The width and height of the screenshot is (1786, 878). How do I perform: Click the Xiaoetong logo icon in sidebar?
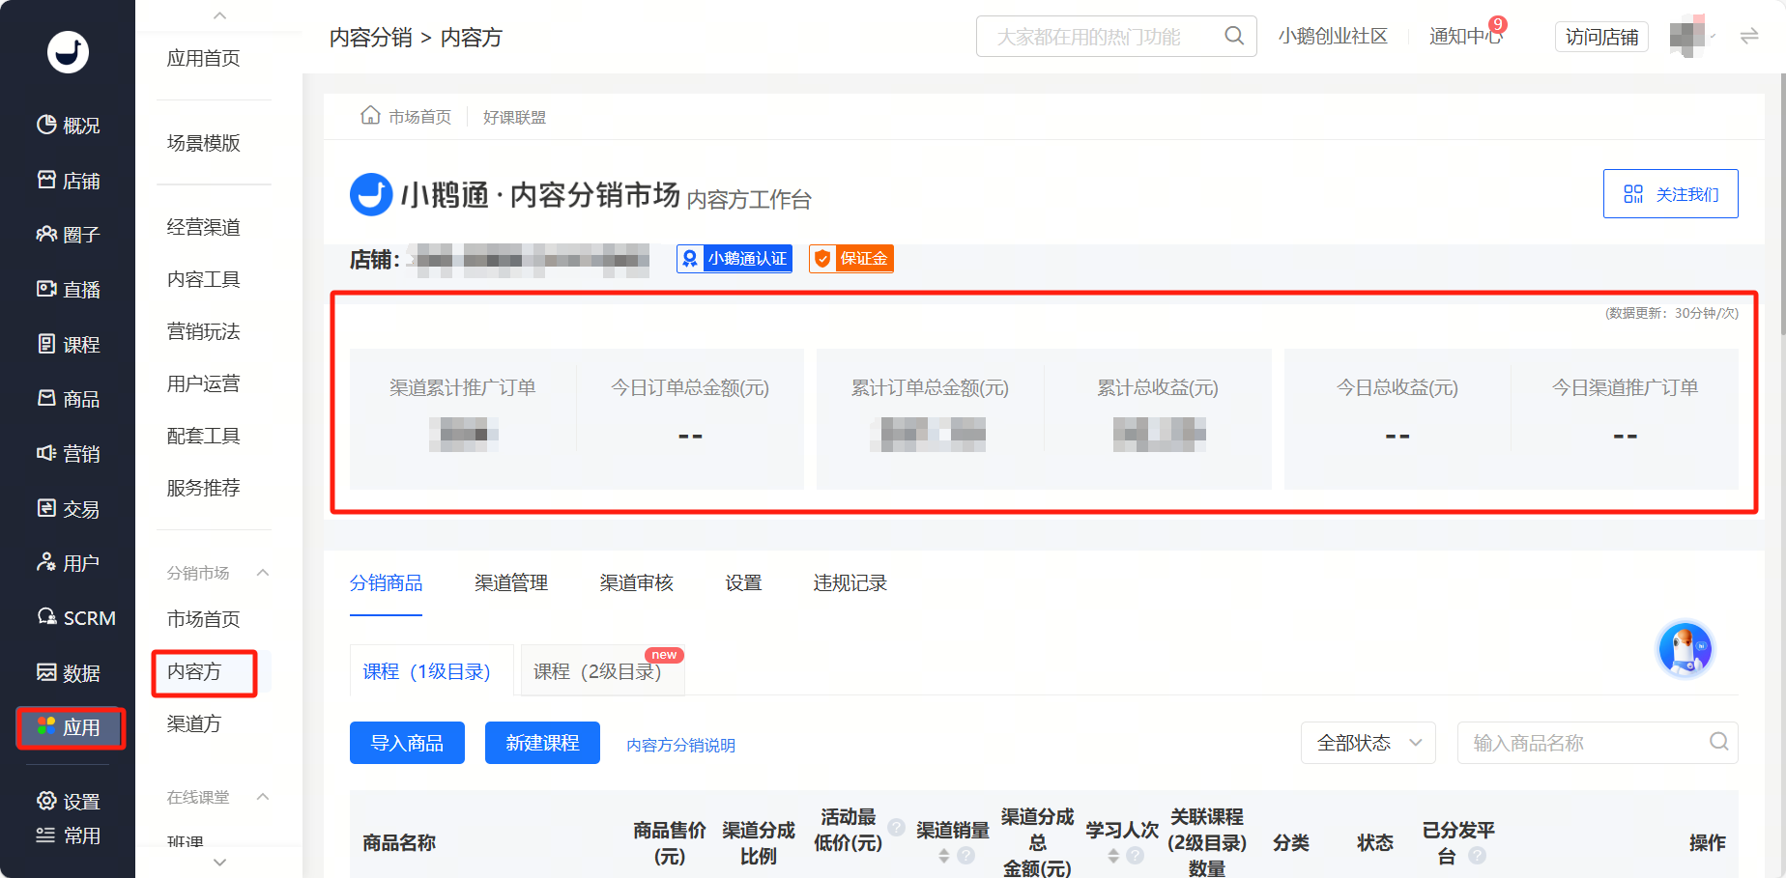click(x=68, y=52)
